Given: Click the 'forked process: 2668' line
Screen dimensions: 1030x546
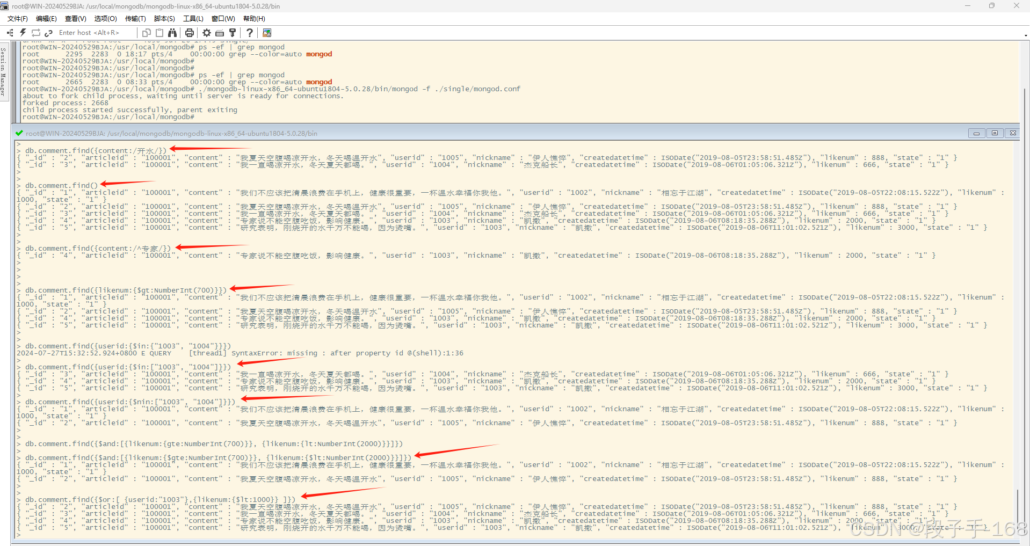Looking at the screenshot, I should 66,103.
